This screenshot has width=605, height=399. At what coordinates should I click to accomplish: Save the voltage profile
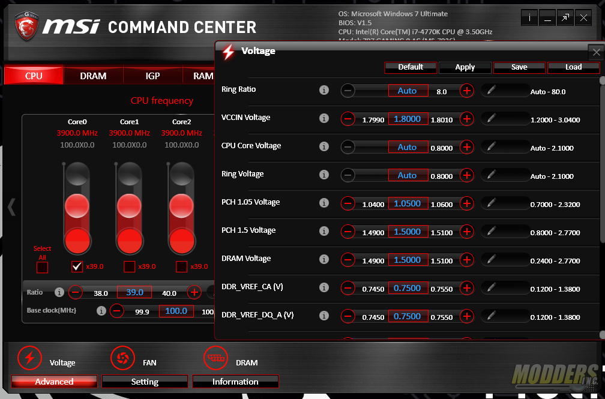point(519,67)
